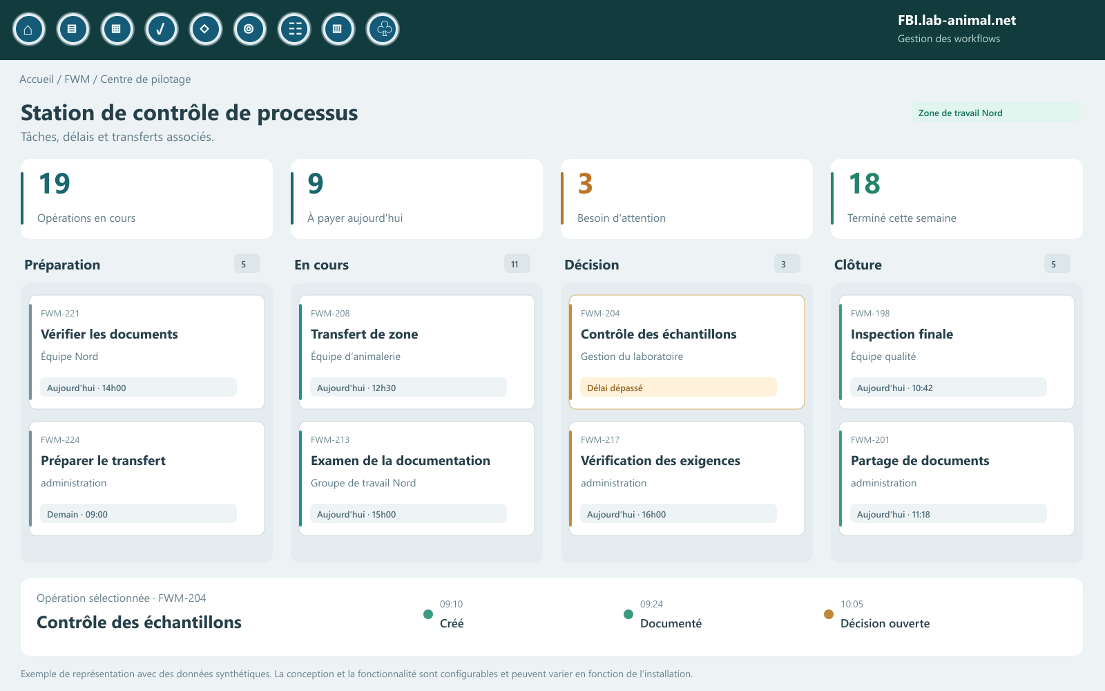The height and width of the screenshot is (691, 1105).
Task: Open FWM-204 card in the Décision column
Action: pyautogui.click(x=686, y=352)
